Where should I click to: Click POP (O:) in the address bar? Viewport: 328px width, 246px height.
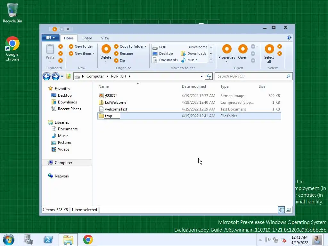[x=119, y=76]
